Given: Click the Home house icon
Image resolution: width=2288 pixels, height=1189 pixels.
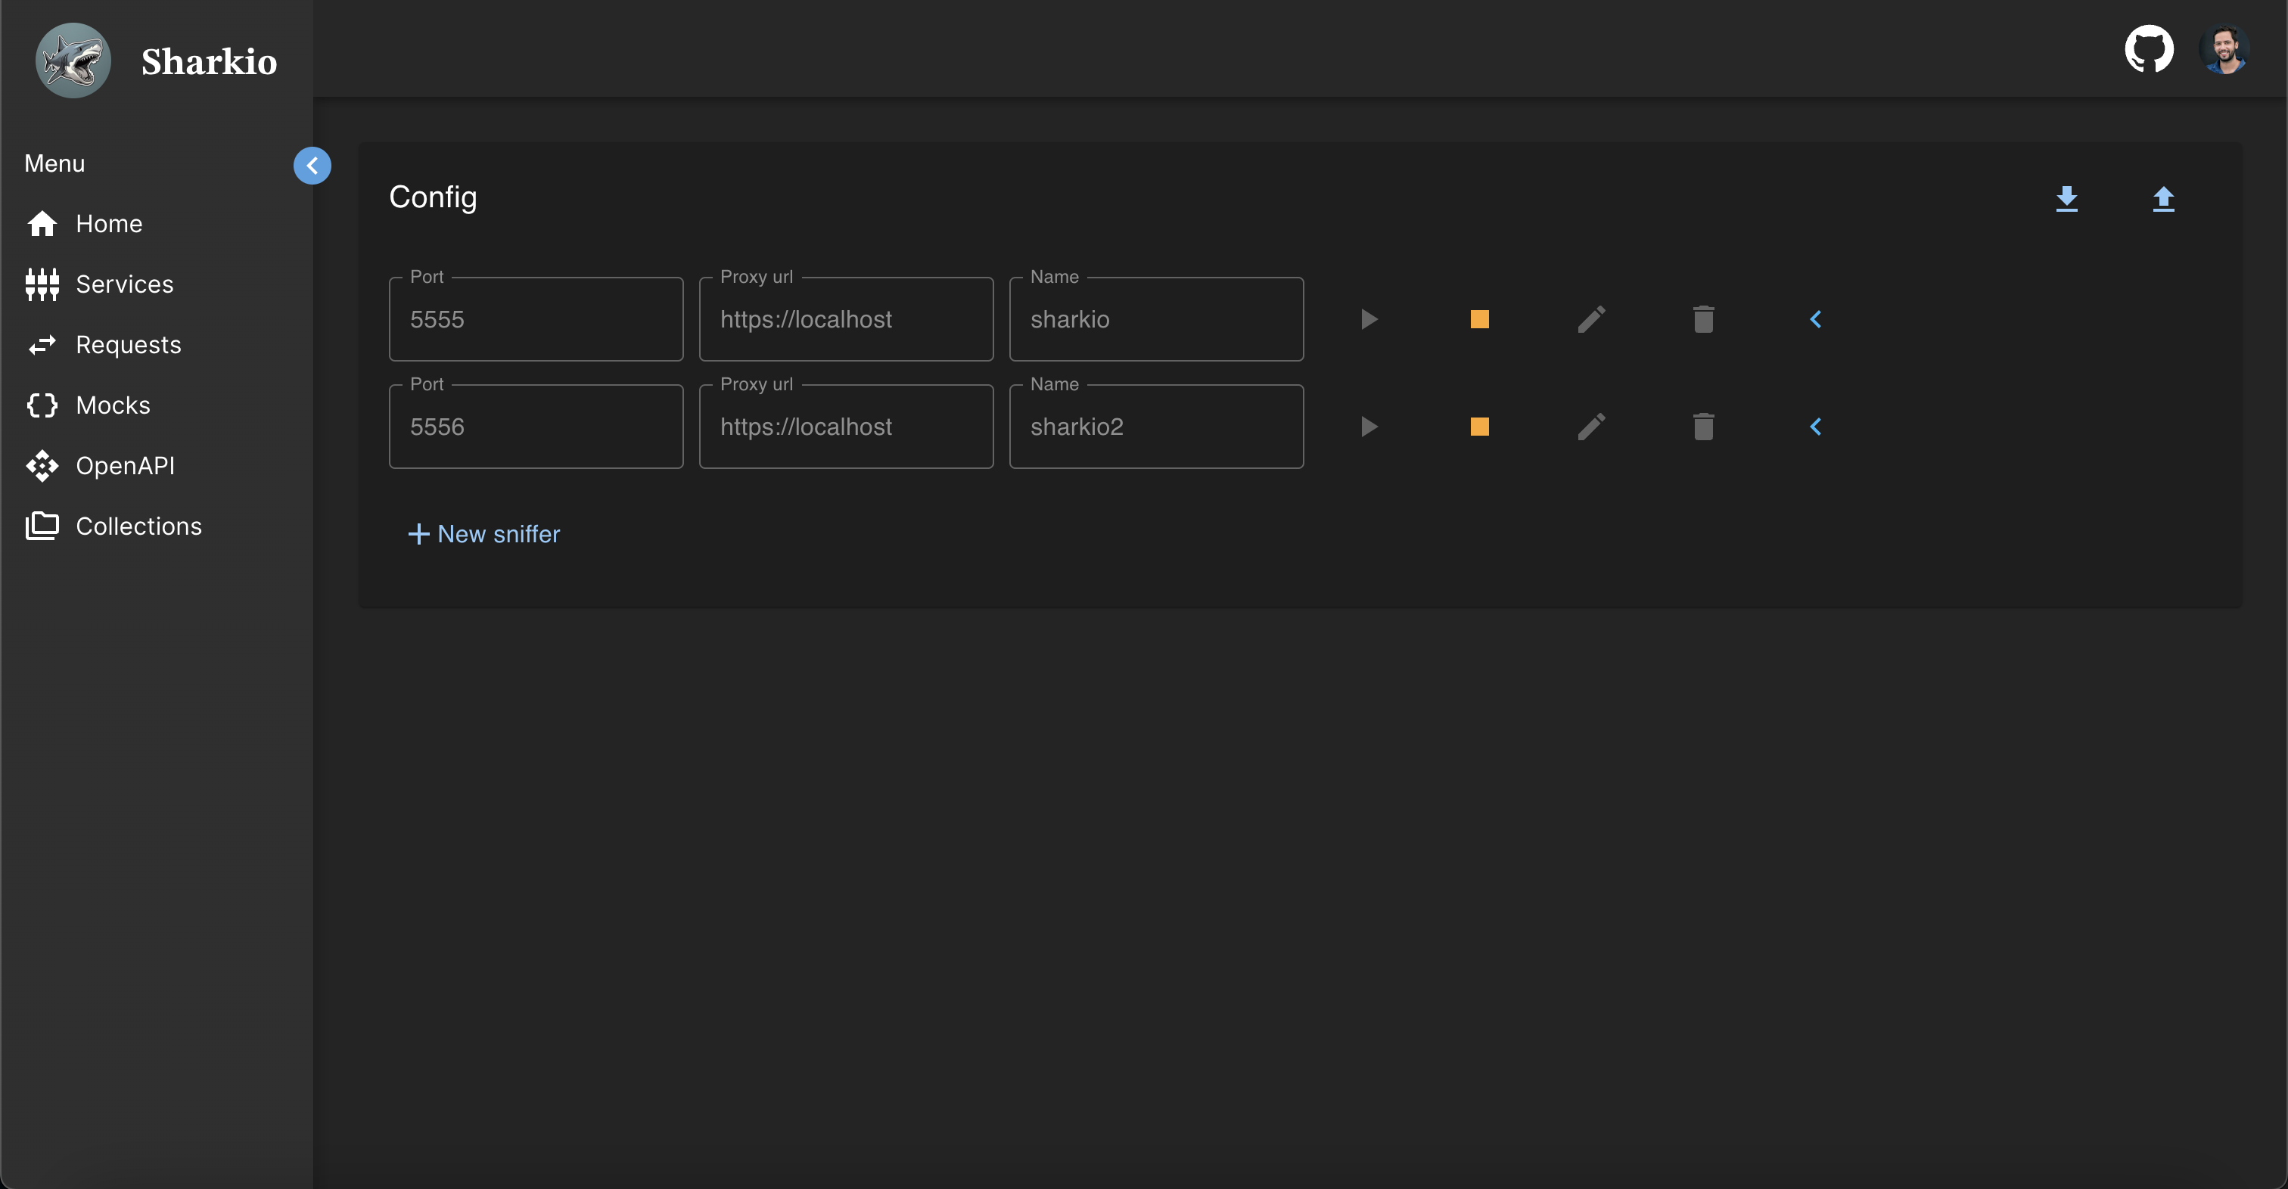Looking at the screenshot, I should click(x=42, y=224).
